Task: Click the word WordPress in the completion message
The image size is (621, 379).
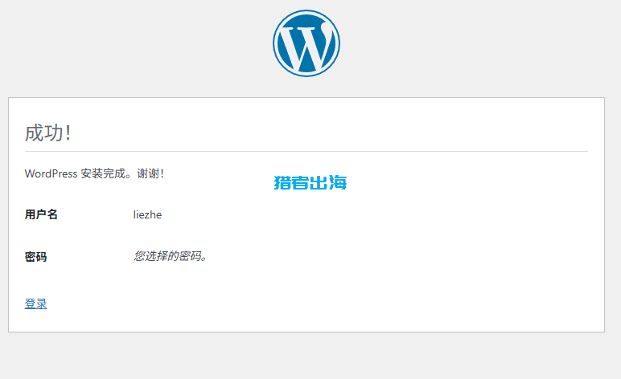Action: (51, 173)
